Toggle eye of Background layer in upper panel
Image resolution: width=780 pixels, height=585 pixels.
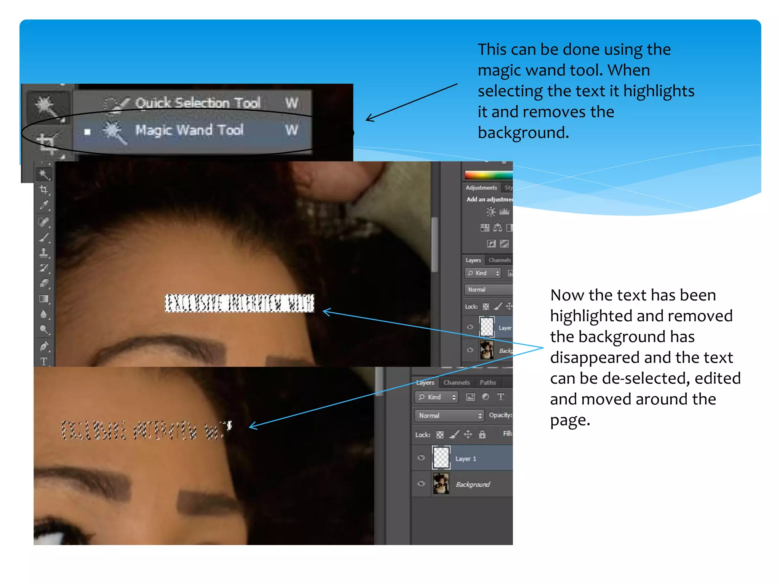[x=470, y=350]
